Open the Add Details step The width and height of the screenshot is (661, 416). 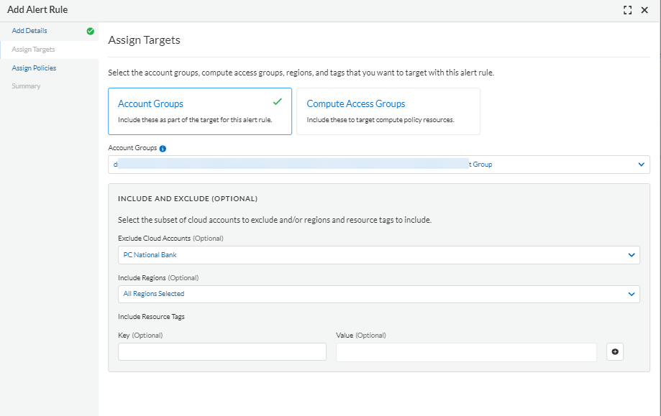coord(29,31)
